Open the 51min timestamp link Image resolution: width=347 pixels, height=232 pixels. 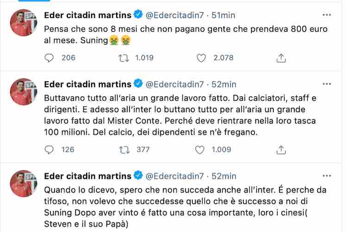tap(223, 15)
